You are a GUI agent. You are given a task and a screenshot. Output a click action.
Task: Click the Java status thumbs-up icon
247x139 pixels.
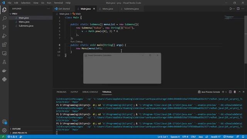click(207, 137)
